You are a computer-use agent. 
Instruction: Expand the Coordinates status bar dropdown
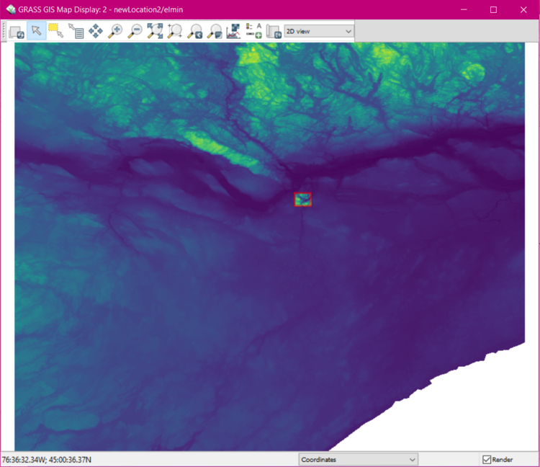pyautogui.click(x=358, y=459)
